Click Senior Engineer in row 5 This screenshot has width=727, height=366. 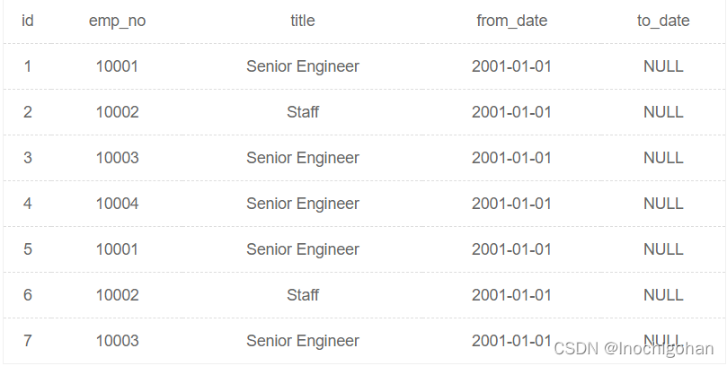click(303, 249)
